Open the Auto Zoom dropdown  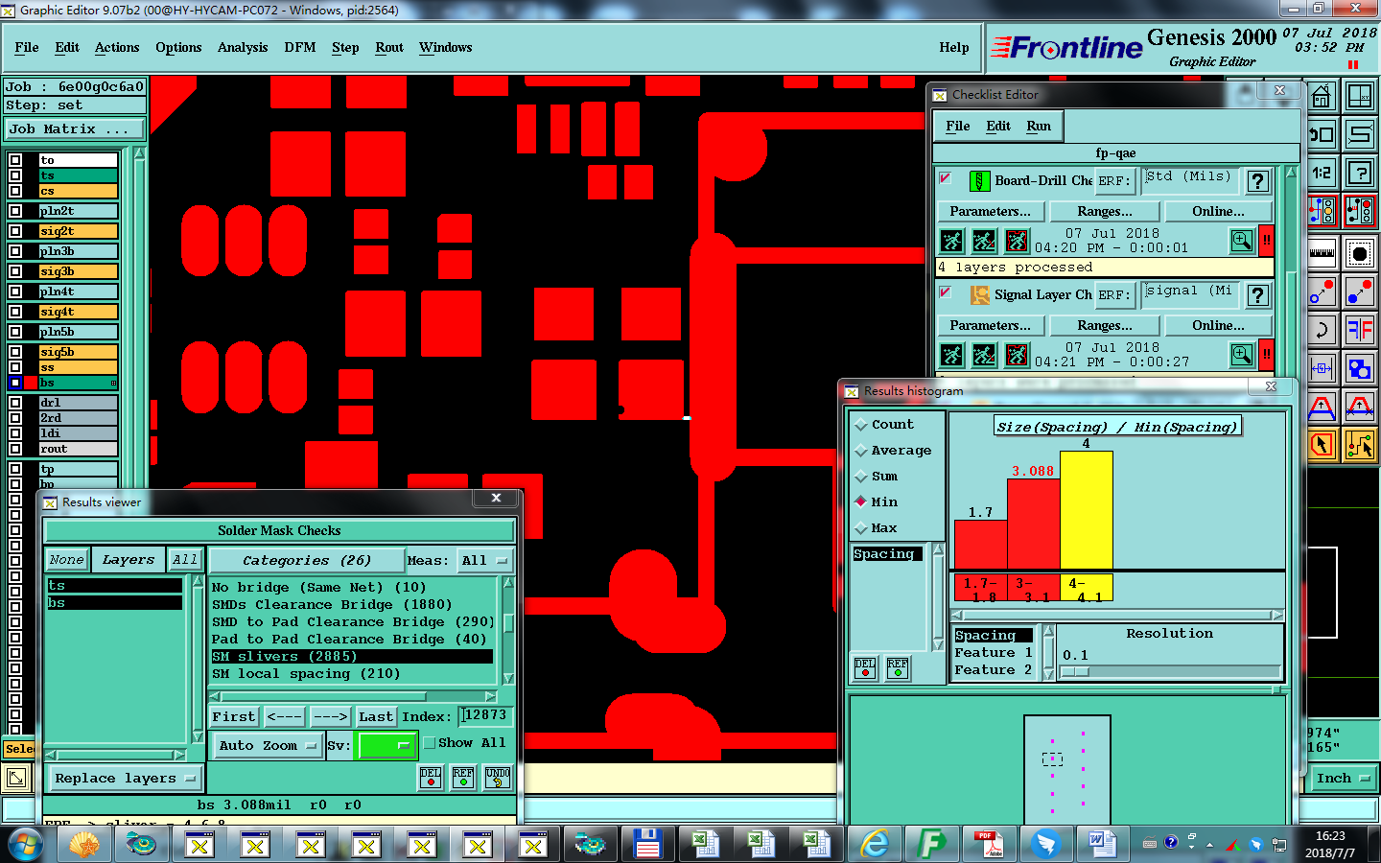click(x=267, y=745)
